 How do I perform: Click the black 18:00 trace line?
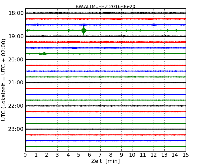pos(106,13)
